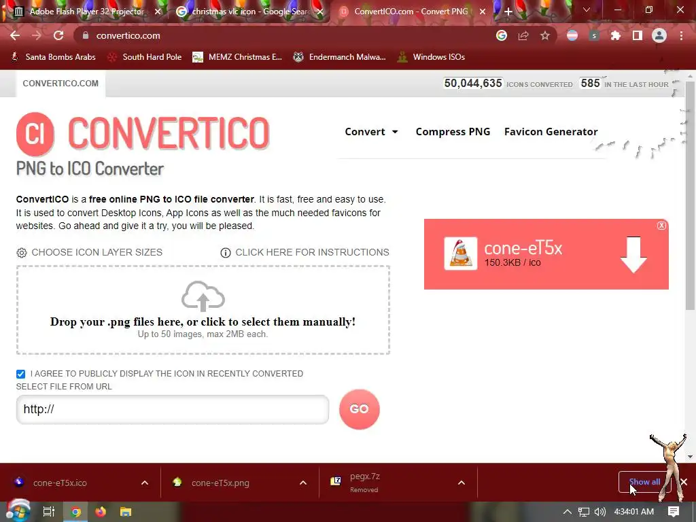The height and width of the screenshot is (522, 696).
Task: Click the CI Convertico logo
Action: click(35, 134)
